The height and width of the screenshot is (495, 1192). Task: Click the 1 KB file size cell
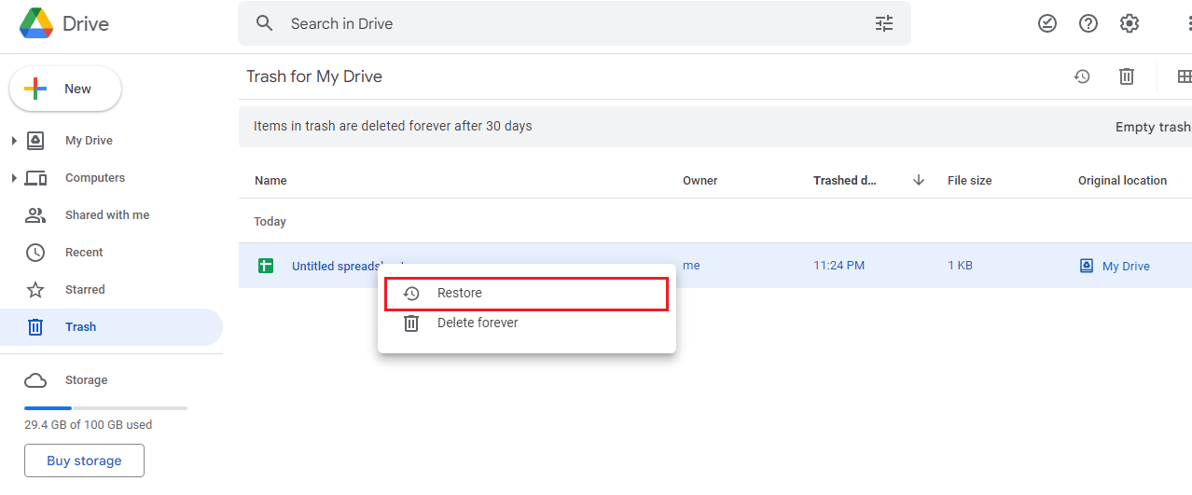click(x=960, y=266)
